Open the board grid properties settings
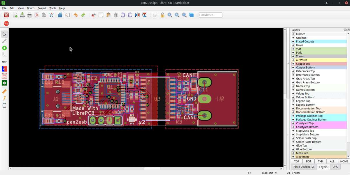Viewport: 350px width, 175px height. click(155, 15)
